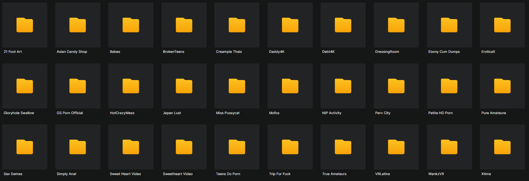
Task: Open the Xtime folder icon
Action: pyautogui.click(x=502, y=147)
